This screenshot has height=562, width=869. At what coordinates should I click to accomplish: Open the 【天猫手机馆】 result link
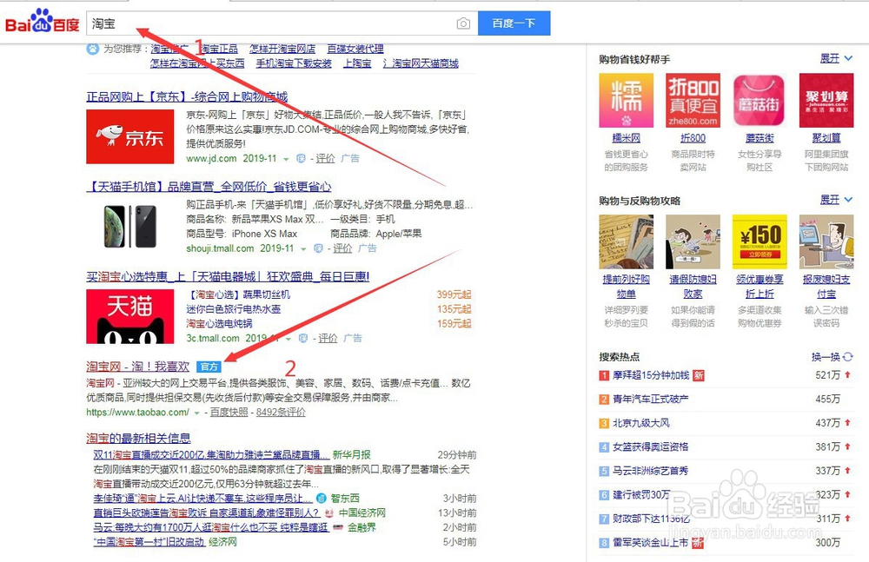click(x=209, y=187)
